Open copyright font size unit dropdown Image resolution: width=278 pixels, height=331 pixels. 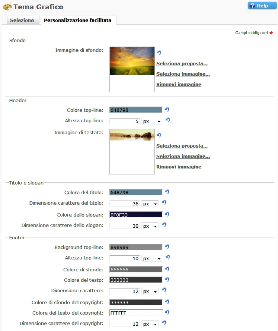pos(150,324)
